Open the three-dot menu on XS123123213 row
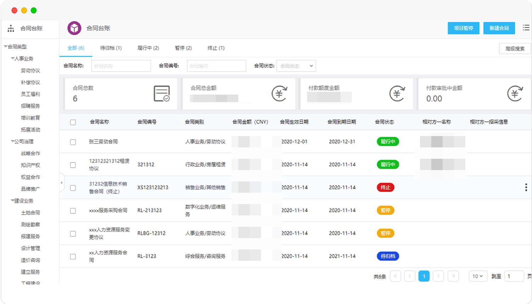Image resolution: width=532 pixels, height=304 pixels. click(526, 187)
